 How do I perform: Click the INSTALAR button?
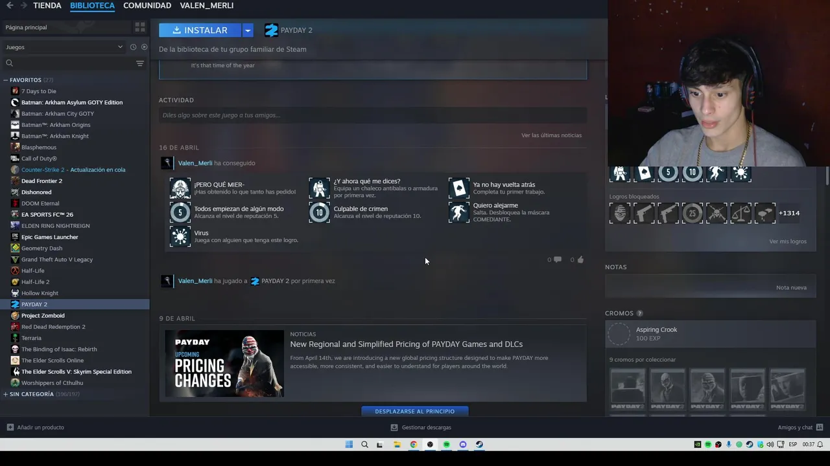click(200, 30)
